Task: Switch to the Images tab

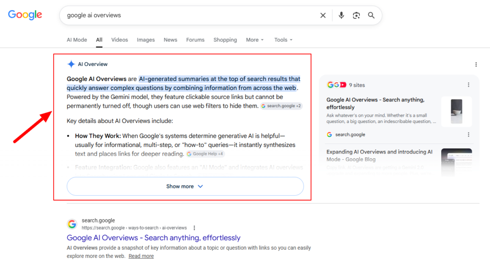Action: click(145, 40)
